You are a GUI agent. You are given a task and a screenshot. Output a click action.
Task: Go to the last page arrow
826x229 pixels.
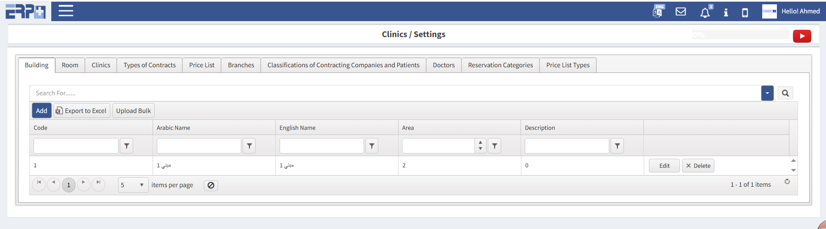[99, 183]
